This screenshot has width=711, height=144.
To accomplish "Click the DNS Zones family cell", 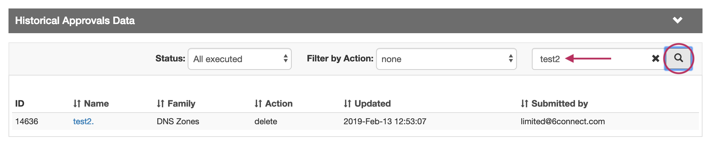I will tap(178, 121).
